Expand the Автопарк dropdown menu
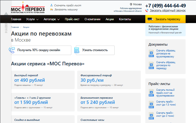Image resolution: width=196 pixels, height=123 pixels. [x=52, y=19]
